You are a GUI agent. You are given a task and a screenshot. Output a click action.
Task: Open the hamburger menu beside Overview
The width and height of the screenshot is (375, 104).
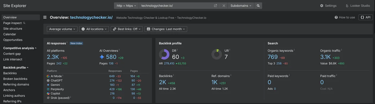pyautogui.click(x=45, y=17)
